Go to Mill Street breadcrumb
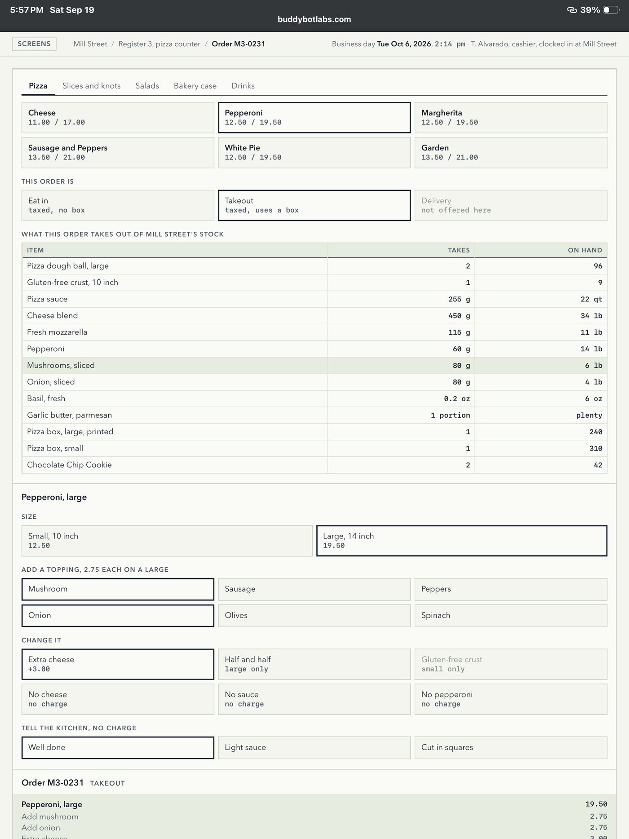Screen dimensions: 629x839 tap(90, 44)
